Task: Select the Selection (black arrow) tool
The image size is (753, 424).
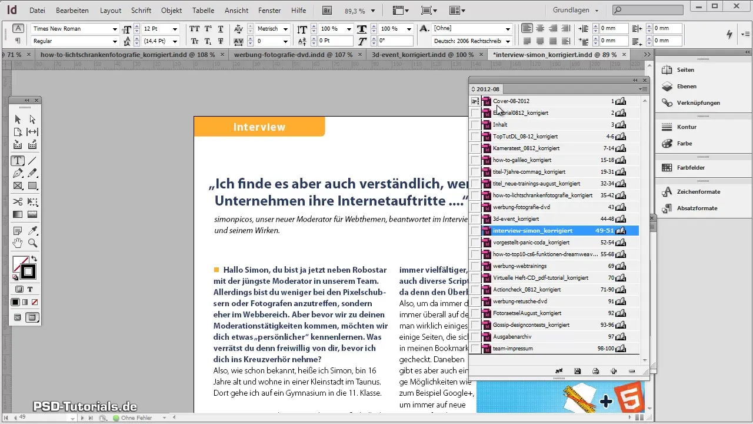Action: point(18,120)
